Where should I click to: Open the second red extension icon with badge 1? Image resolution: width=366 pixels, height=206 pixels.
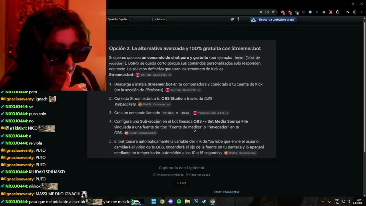(290, 12)
